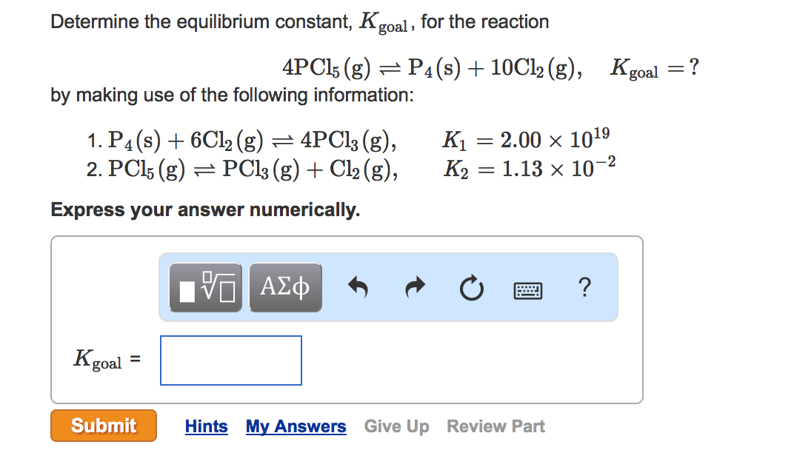This screenshot has width=794, height=453.
Task: Click the undo arrow icon
Action: point(358,287)
